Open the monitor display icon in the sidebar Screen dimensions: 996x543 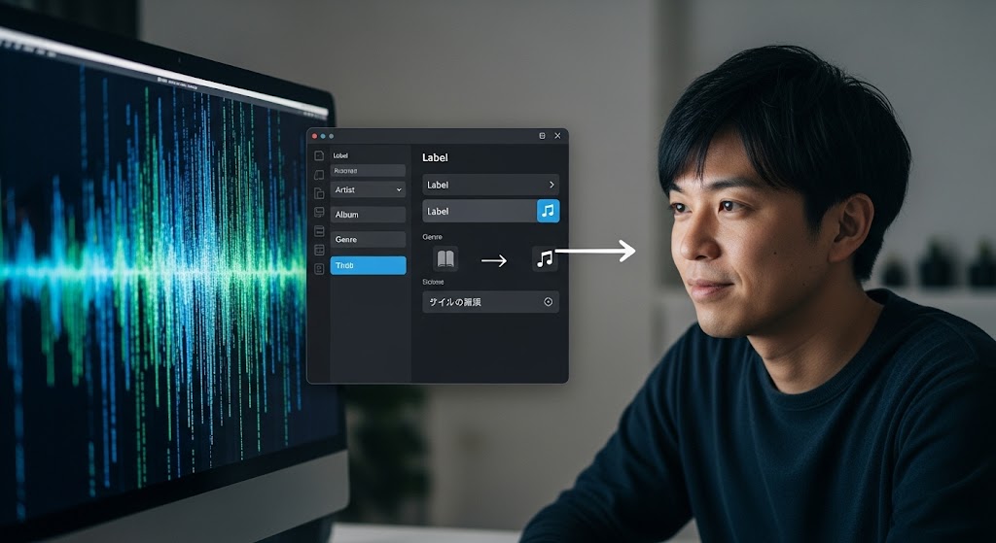(x=319, y=212)
